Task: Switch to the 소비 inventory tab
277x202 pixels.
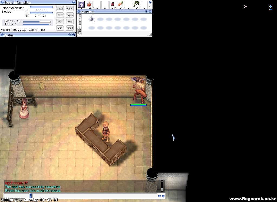Action: point(80,18)
